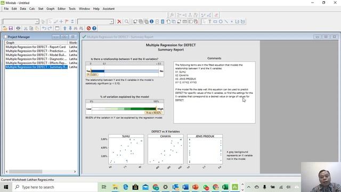Click the red Cancel stop icon
Screen dimensions: 341x192
(x=88, y=28)
